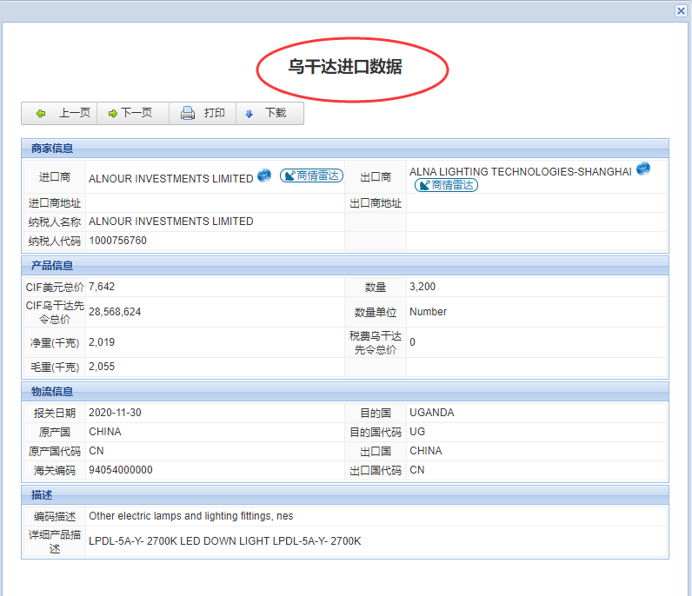
Task: Collapse the 商家信息 section header
Action: (x=52, y=148)
